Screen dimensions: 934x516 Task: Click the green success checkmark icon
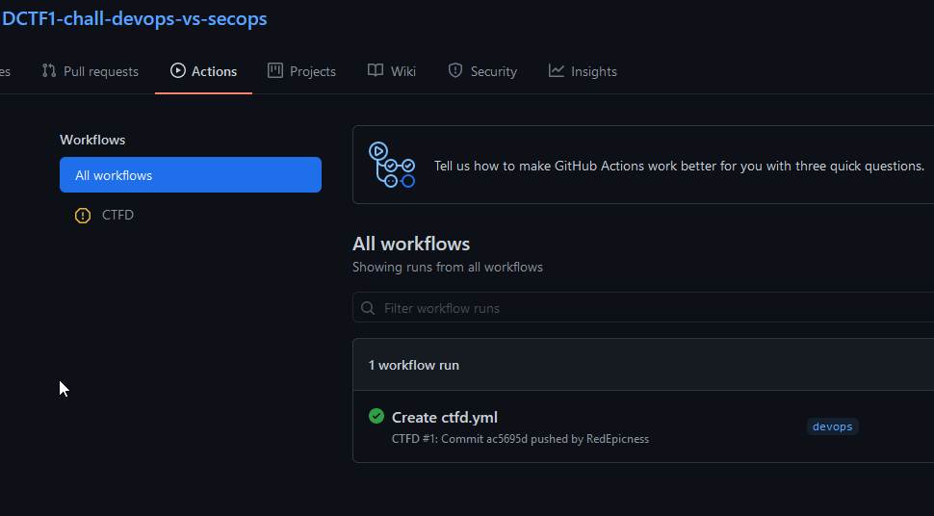(x=376, y=416)
